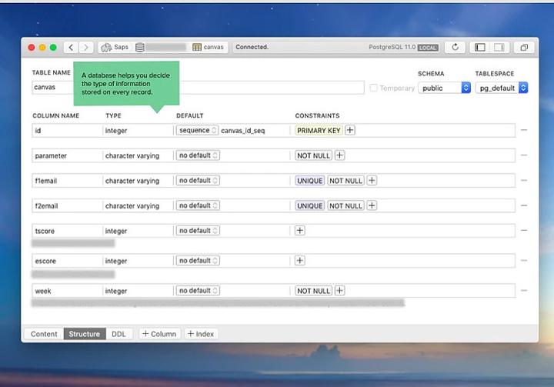Edit the f1email column name field
The width and height of the screenshot is (554, 387).
pos(67,181)
